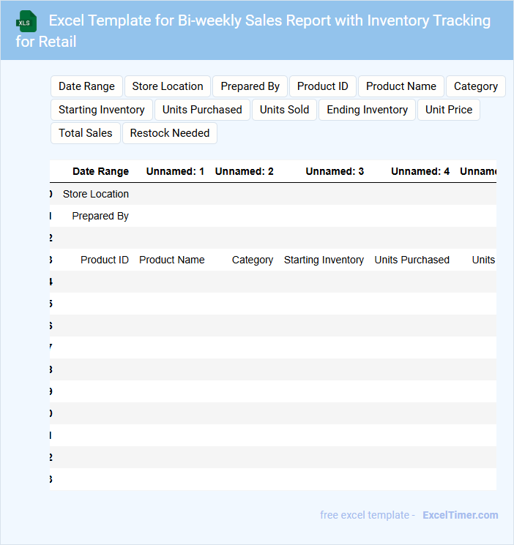
Task: Click the Prepared By tag
Action: pos(250,86)
